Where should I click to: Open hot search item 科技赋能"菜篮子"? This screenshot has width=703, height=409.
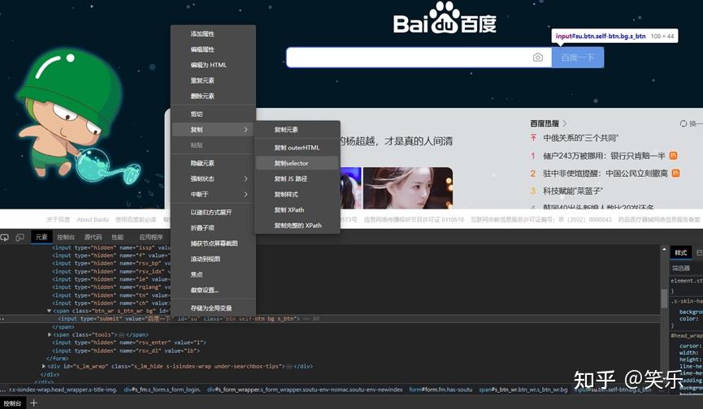coord(573,191)
